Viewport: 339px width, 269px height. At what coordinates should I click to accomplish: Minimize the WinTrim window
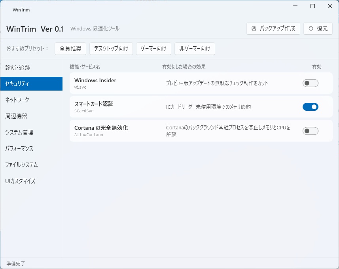(x=295, y=6)
